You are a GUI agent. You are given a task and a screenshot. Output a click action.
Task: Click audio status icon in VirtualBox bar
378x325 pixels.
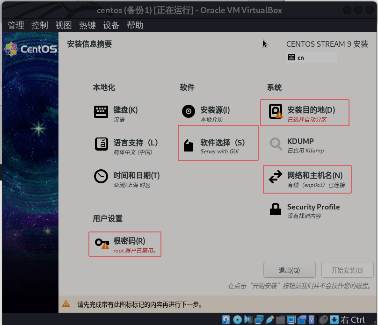(248, 320)
